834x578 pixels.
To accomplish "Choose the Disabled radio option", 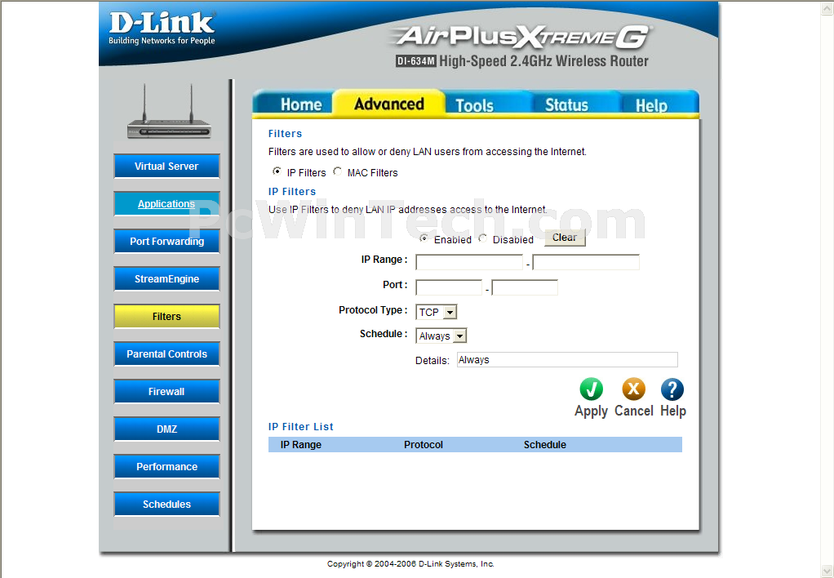I will (482, 238).
